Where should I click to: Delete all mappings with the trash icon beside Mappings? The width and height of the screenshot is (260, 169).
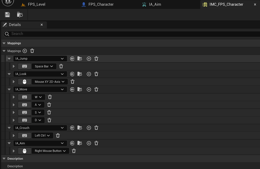[x=32, y=51]
